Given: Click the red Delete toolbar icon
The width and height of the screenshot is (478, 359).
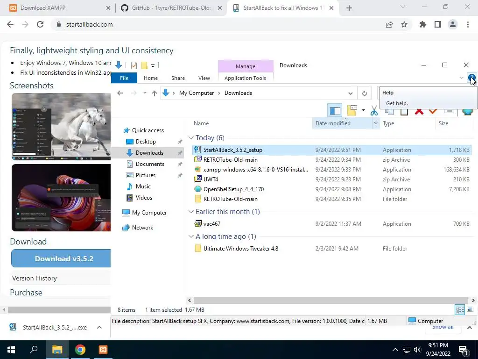Looking at the screenshot, I should 419,112.
